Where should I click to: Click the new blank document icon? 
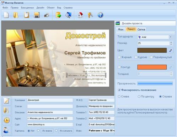tap(6, 15)
